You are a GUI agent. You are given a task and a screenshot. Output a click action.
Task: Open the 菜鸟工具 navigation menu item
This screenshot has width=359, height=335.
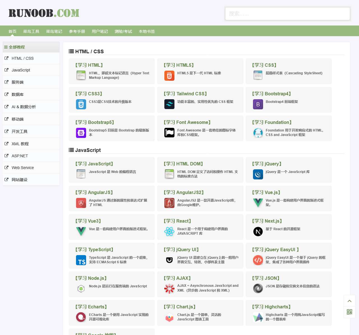tap(31, 31)
